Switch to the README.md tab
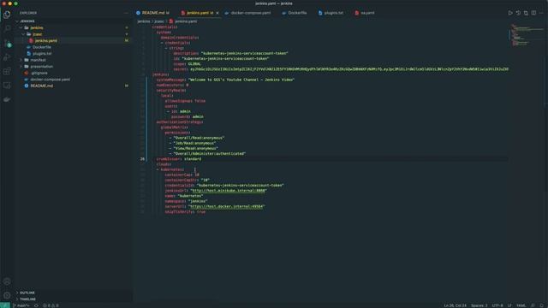The image size is (548, 308). 152,13
